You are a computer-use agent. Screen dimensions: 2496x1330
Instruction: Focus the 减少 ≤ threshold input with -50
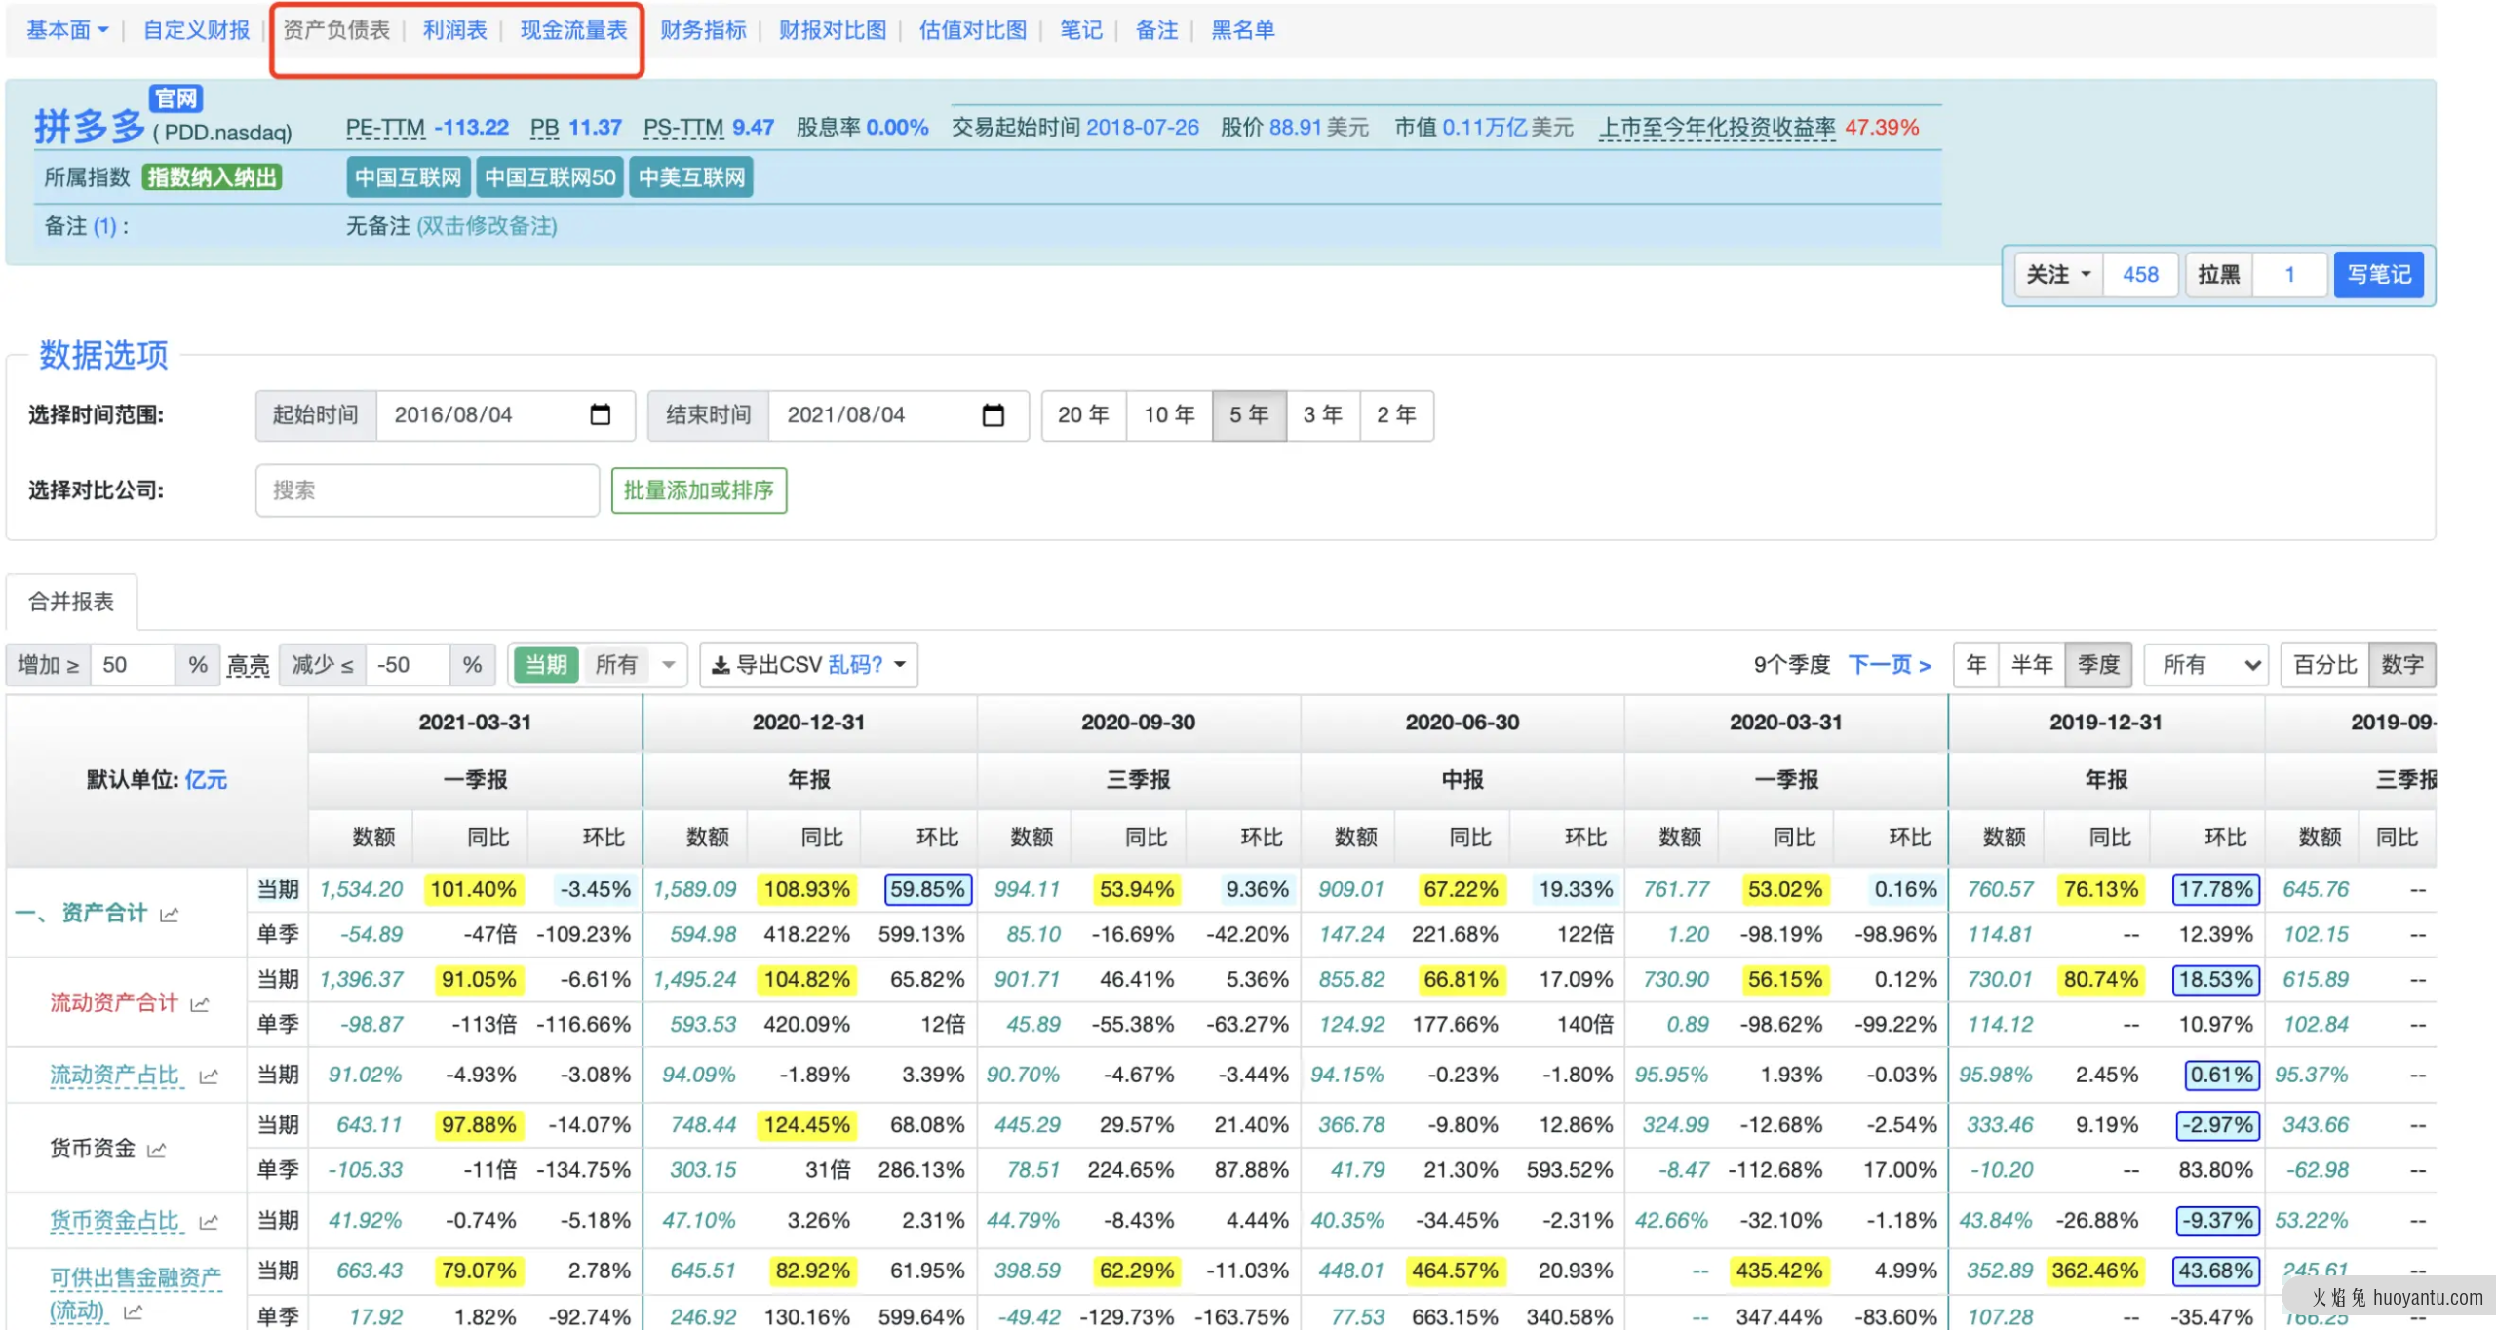[x=408, y=665]
